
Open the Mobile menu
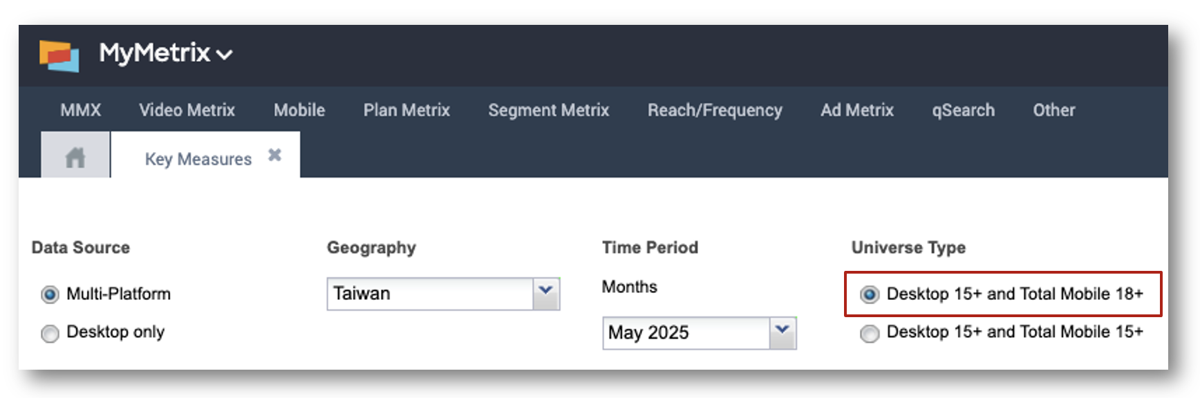pyautogui.click(x=299, y=110)
